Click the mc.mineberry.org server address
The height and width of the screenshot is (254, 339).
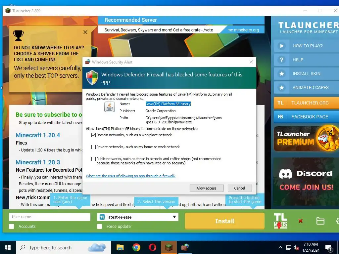[x=243, y=30]
